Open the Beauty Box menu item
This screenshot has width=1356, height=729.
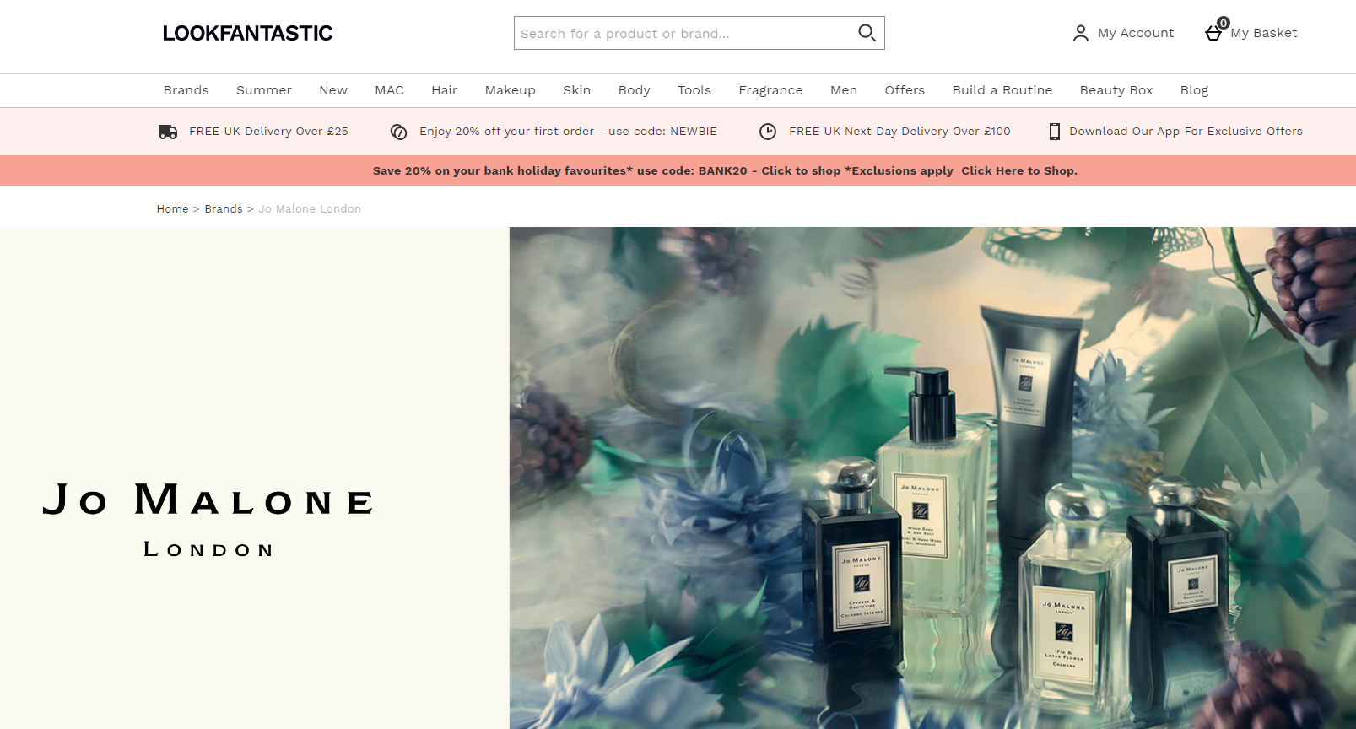pyautogui.click(x=1116, y=90)
